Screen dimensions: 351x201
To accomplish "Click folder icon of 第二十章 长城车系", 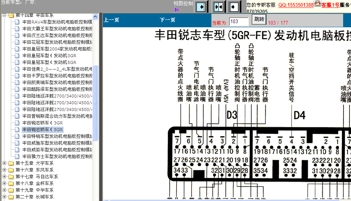I will coord(11,197).
